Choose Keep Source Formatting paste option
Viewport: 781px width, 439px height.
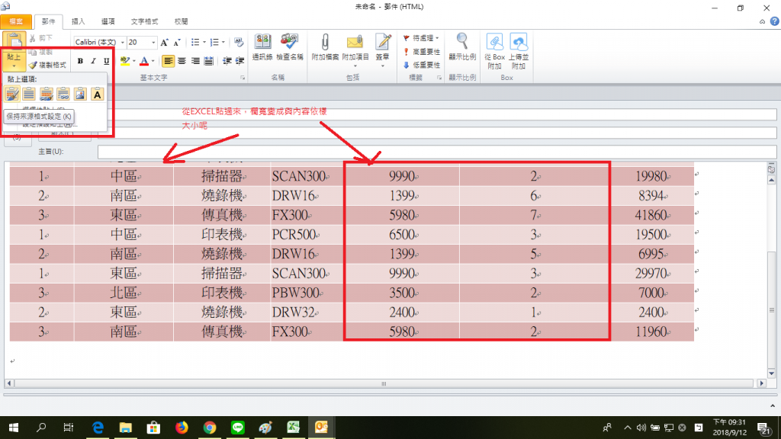tap(12, 94)
